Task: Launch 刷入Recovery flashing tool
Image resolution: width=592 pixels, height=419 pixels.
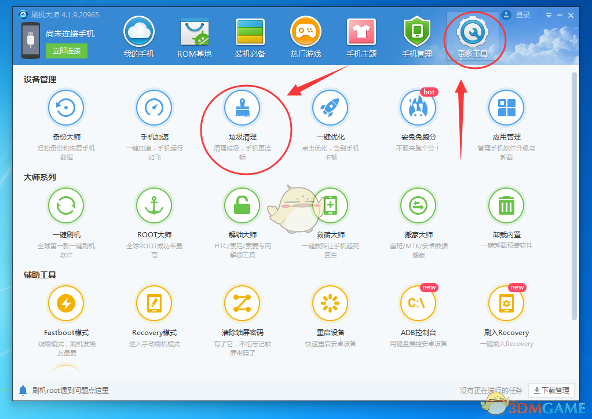Action: click(506, 303)
